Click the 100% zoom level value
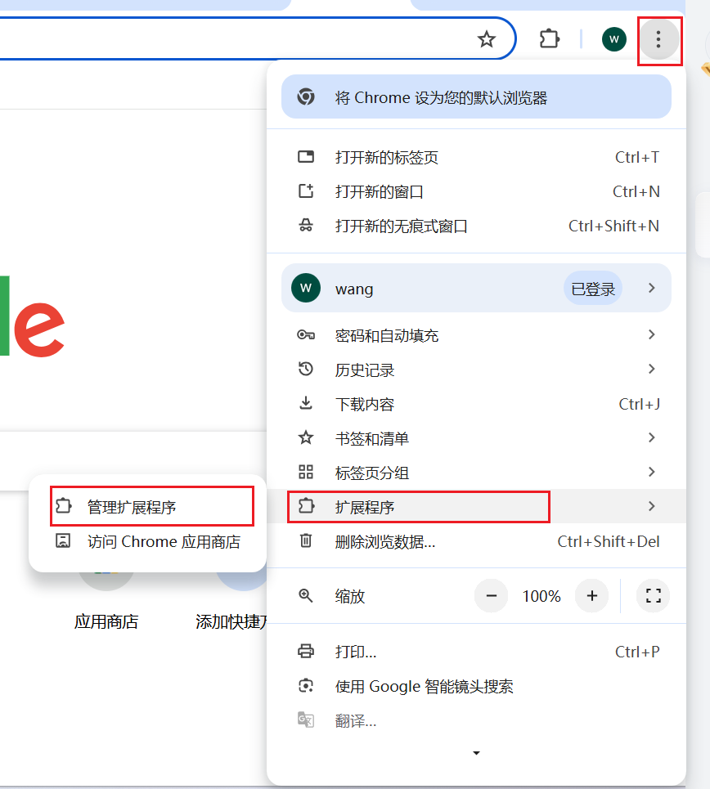Screen dimensions: 710x789 tap(541, 596)
